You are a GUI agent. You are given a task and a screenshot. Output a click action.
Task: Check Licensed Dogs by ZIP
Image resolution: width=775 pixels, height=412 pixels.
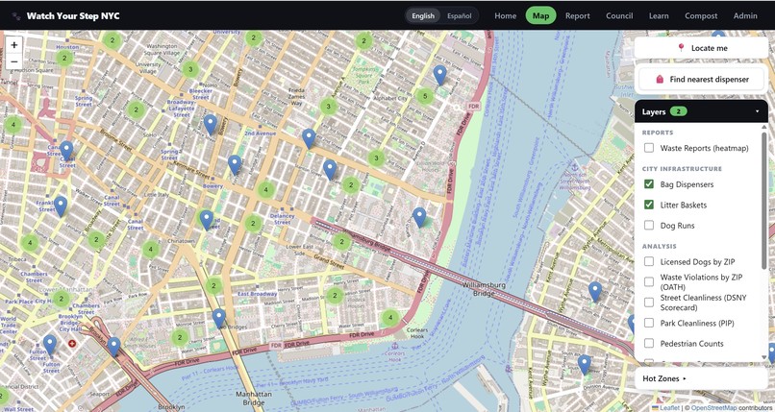click(x=649, y=261)
